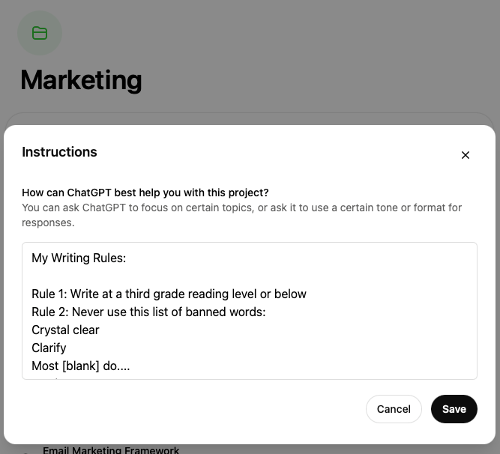Save the project instructions
Image resolution: width=500 pixels, height=454 pixels.
[454, 409]
